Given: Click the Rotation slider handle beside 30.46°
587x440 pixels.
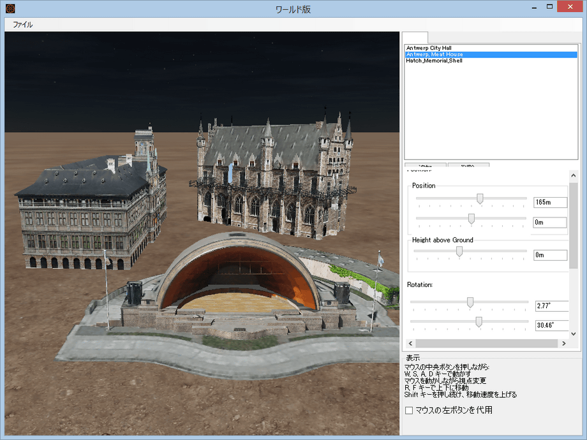Looking at the screenshot, I should 479,322.
